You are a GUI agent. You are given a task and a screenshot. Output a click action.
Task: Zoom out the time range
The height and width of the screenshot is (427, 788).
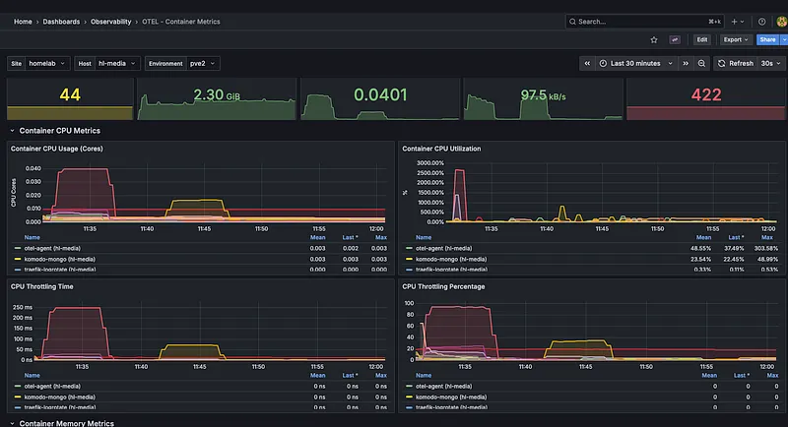click(701, 63)
